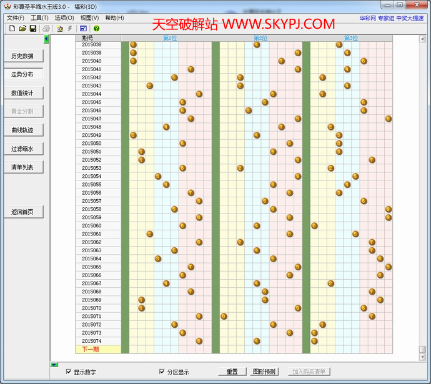Open the 视图(V) menu
431x384 pixels.
tap(89, 18)
